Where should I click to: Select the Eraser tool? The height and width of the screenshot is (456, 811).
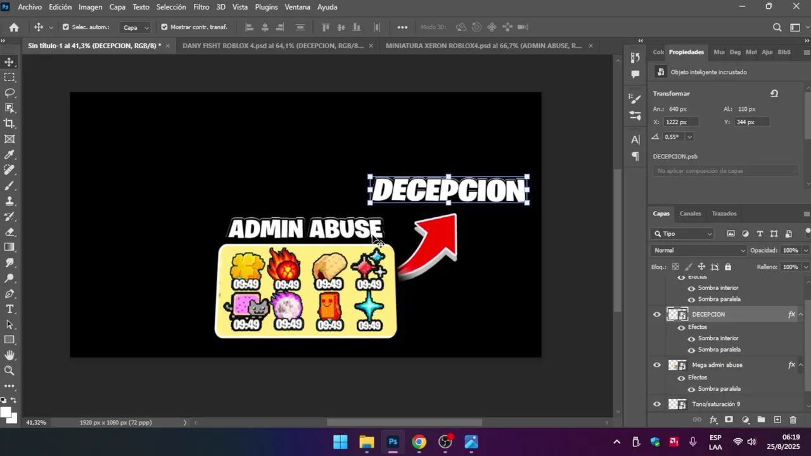point(10,232)
